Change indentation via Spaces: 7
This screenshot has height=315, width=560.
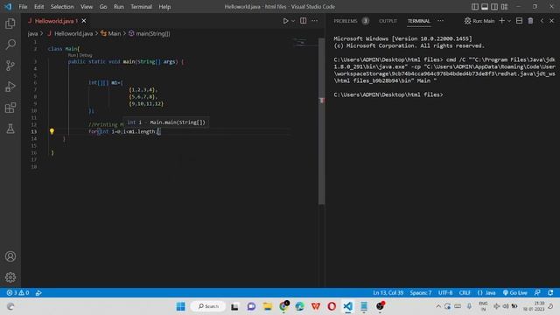pos(420,292)
